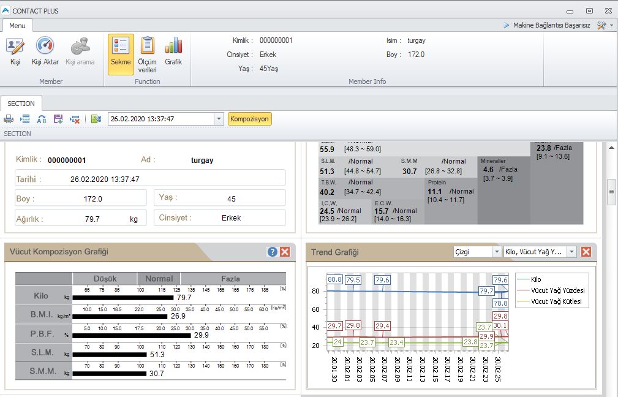
Task: Click the purple save disk icon
Action: pyautogui.click(x=58, y=119)
